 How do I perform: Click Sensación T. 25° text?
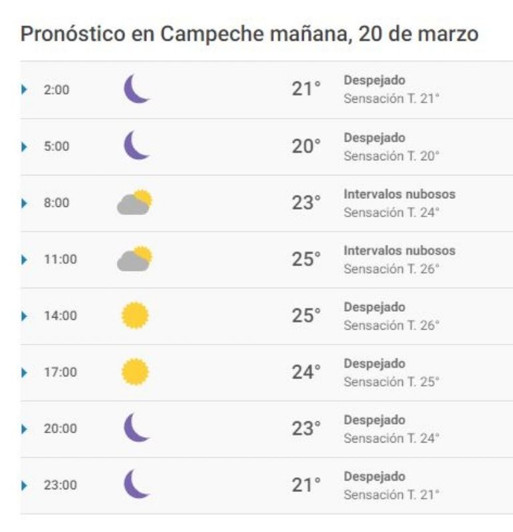tap(391, 382)
